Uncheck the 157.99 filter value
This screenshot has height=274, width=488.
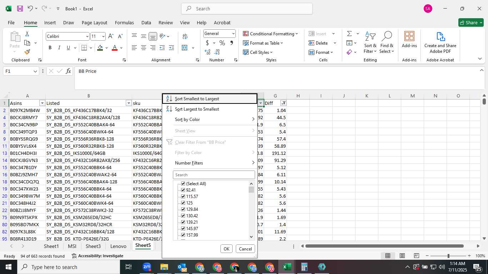click(x=183, y=235)
